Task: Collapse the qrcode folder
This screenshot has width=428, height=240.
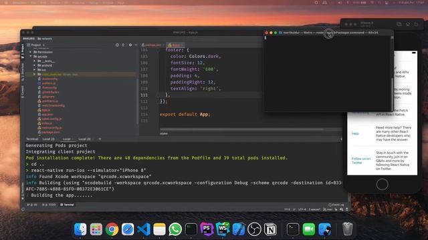Action: coord(31,56)
